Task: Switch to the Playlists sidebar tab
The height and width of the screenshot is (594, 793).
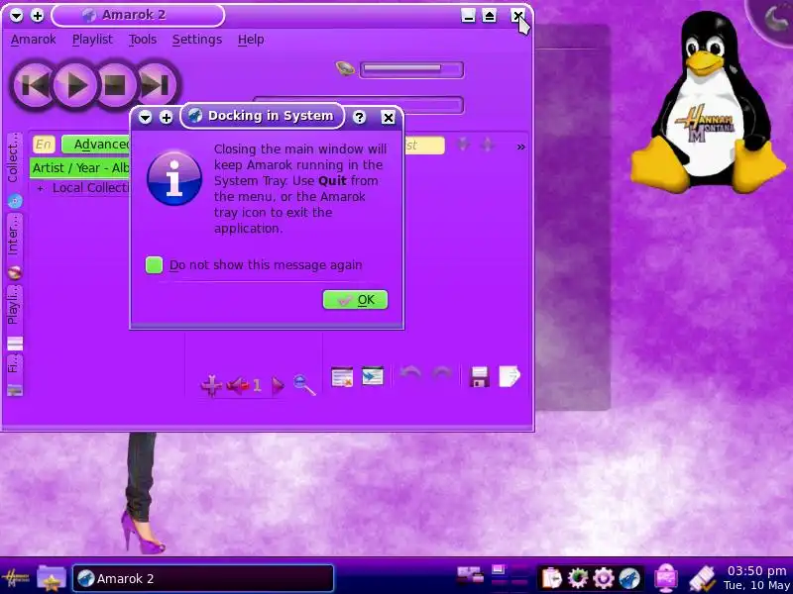Action: 14,318
